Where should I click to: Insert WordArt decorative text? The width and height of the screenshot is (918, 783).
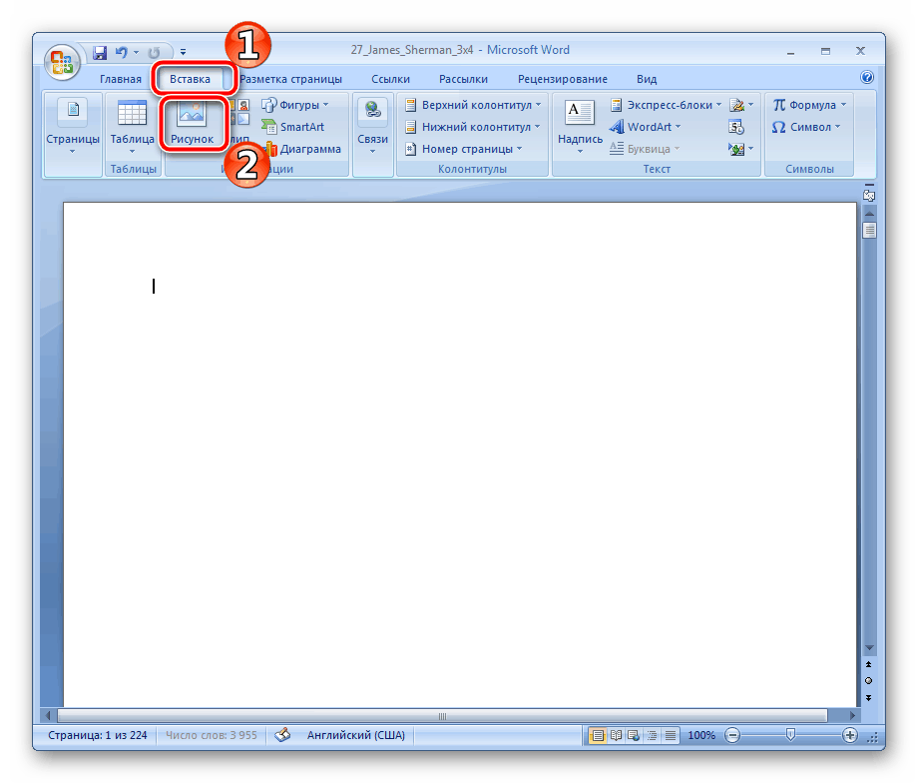click(647, 126)
